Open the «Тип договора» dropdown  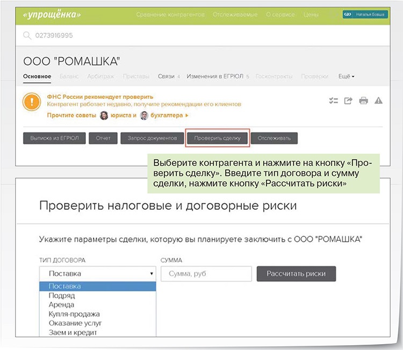tap(97, 274)
